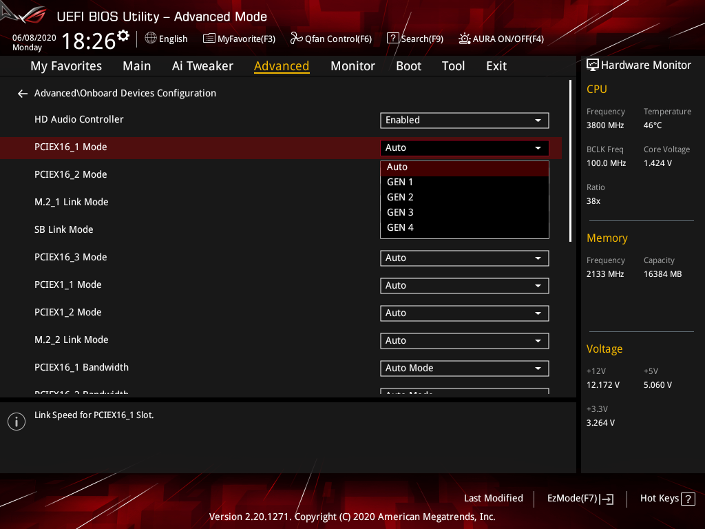Open the Exit tab
The width and height of the screenshot is (705, 529).
click(496, 66)
